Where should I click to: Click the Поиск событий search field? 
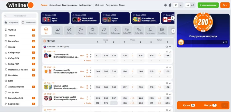point(20,16)
